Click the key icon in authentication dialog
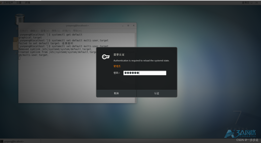 click(x=106, y=57)
